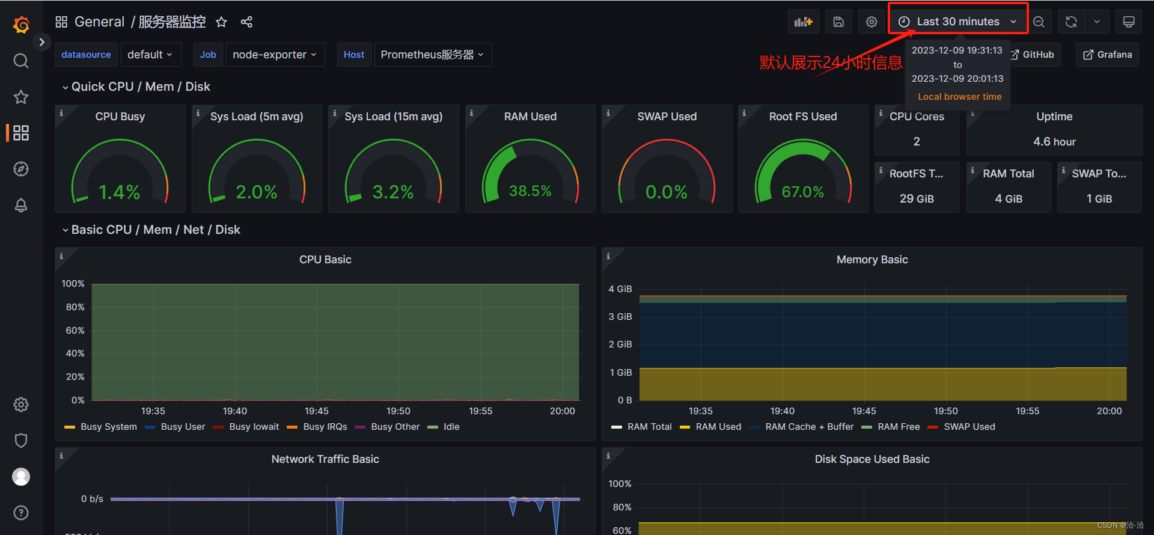1154x535 pixels.
Task: Open the Grafana external link
Action: pos(1107,55)
